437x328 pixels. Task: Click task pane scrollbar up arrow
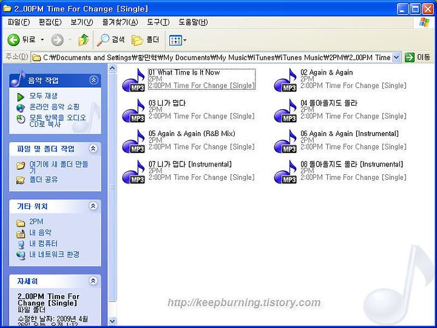coord(112,68)
